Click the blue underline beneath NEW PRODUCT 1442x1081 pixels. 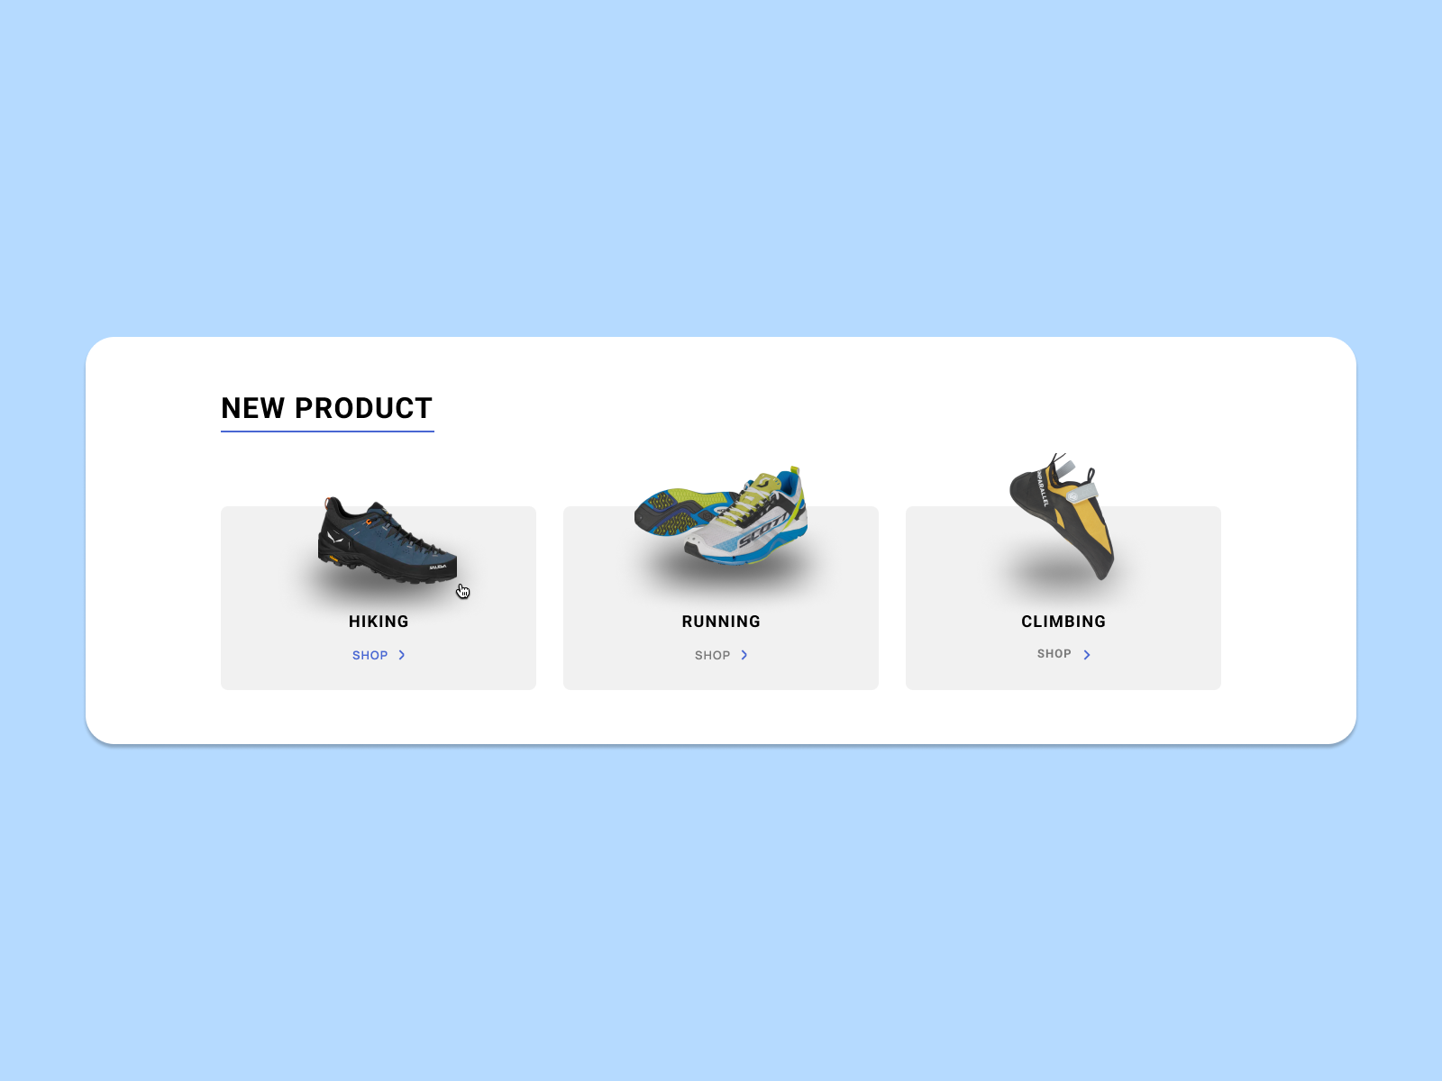[327, 431]
